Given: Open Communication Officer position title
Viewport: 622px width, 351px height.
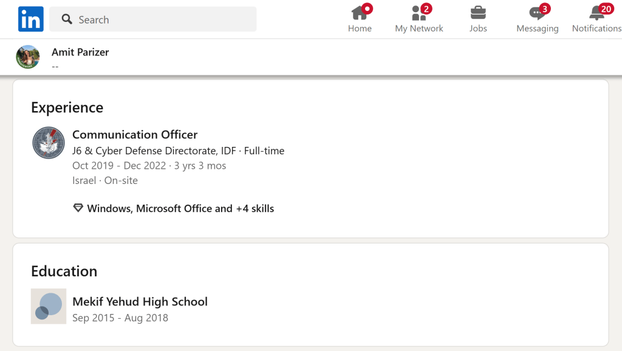Looking at the screenshot, I should coord(135,134).
